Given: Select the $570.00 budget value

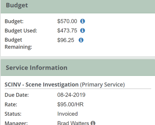Looking at the screenshot, I should pyautogui.click(x=67, y=21).
